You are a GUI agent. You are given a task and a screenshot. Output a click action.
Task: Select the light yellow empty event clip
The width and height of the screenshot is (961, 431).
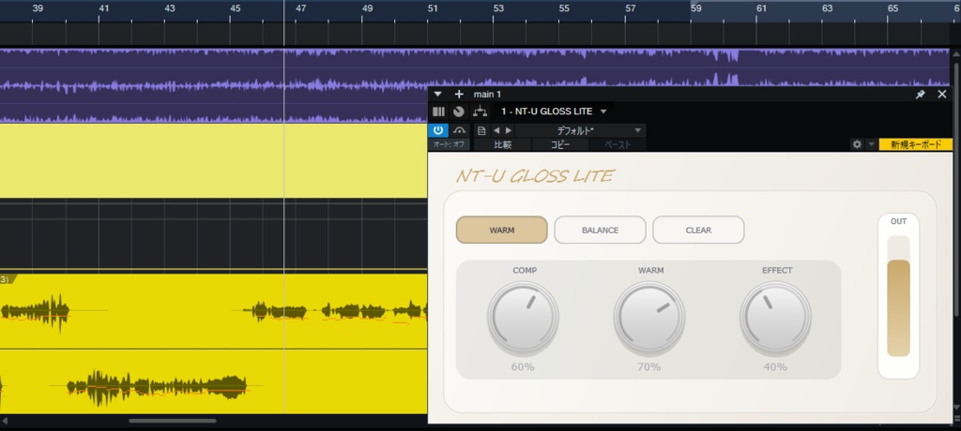(x=213, y=160)
